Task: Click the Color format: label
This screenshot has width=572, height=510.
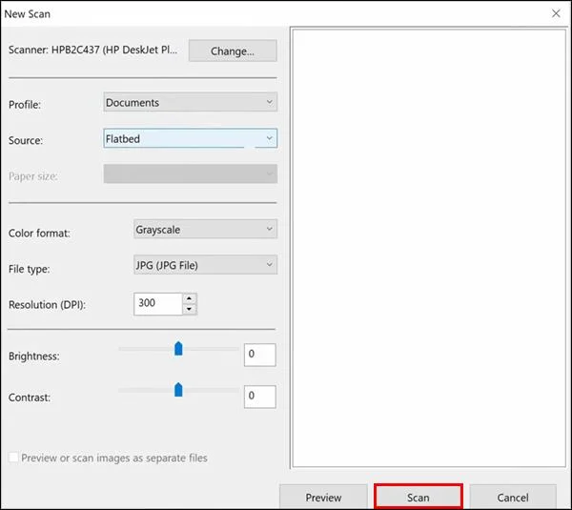Action: pyautogui.click(x=39, y=234)
